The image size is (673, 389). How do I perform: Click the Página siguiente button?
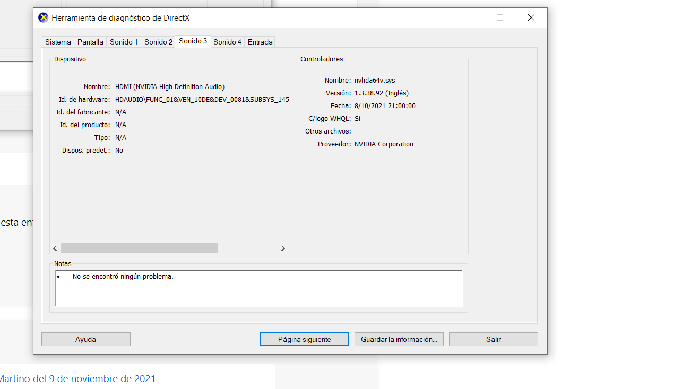coord(305,339)
